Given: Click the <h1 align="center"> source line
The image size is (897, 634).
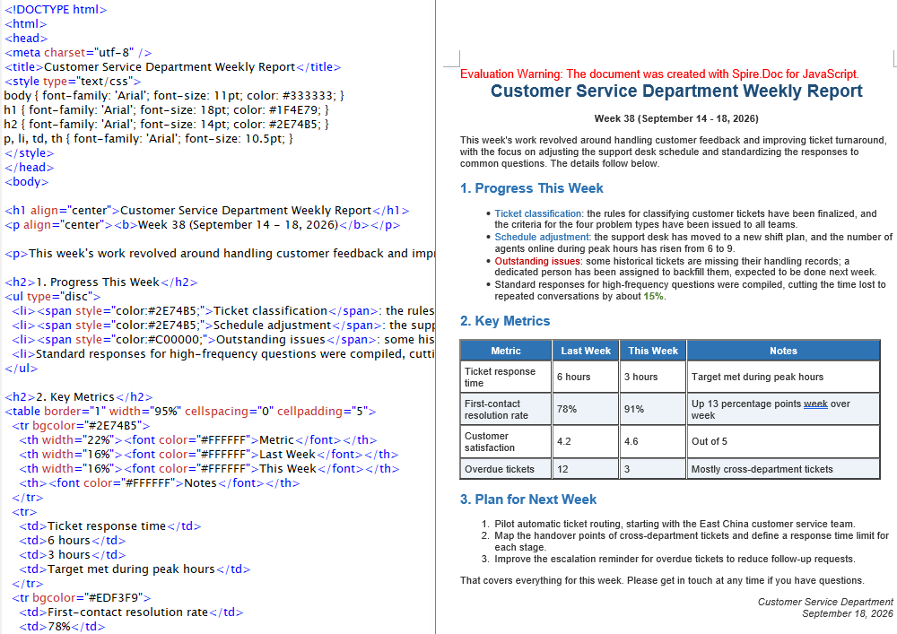Looking at the screenshot, I should [206, 211].
